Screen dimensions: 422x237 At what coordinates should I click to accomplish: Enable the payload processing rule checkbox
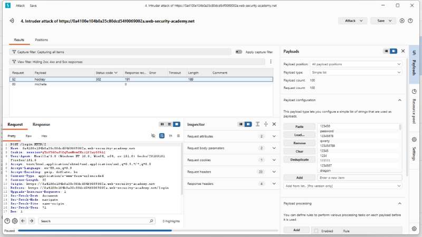[x=316, y=231]
